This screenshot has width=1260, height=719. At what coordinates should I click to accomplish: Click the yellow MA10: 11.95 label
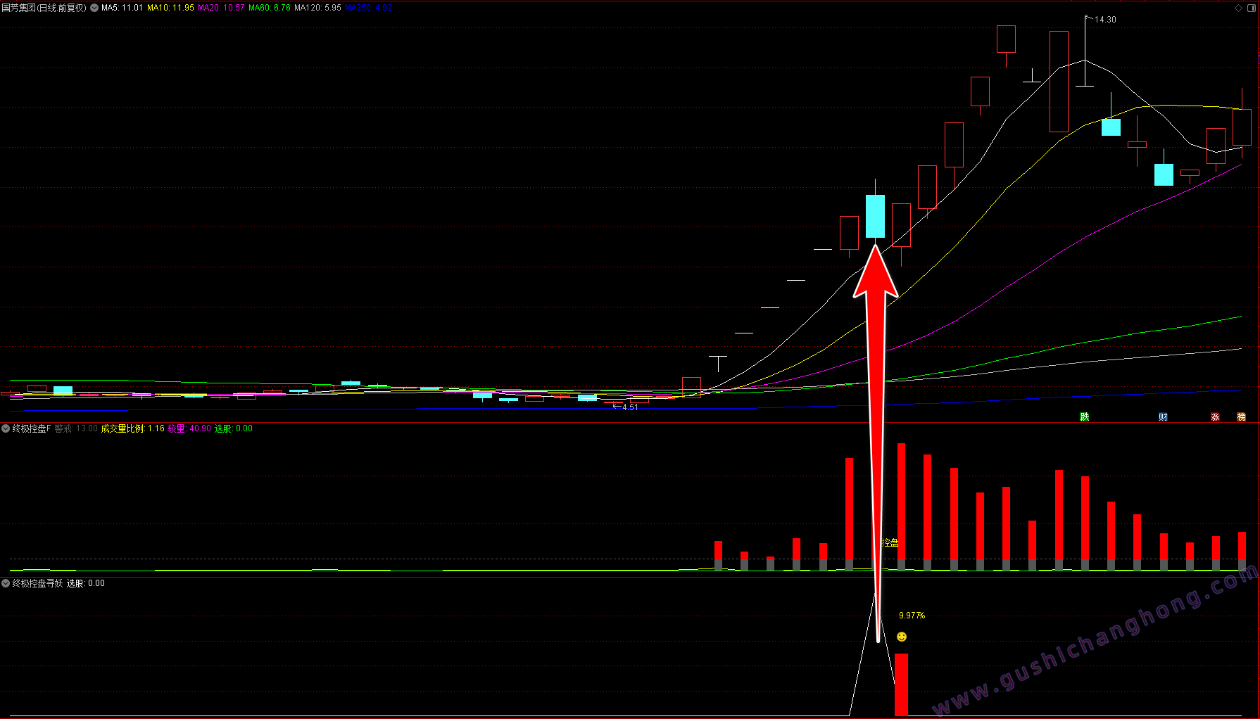coord(170,8)
